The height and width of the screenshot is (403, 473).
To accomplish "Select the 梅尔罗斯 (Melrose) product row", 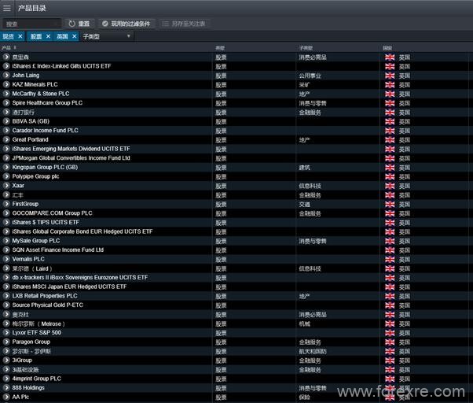I will (x=38, y=324).
